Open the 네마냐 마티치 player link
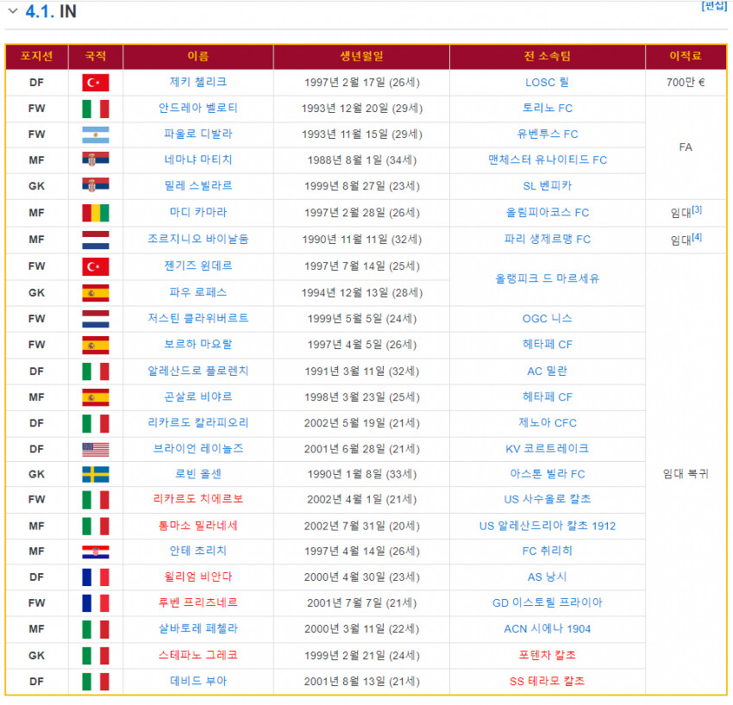The width and height of the screenshot is (733, 705). pos(197,159)
